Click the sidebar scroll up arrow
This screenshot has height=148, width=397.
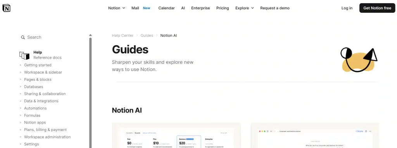(x=90, y=35)
